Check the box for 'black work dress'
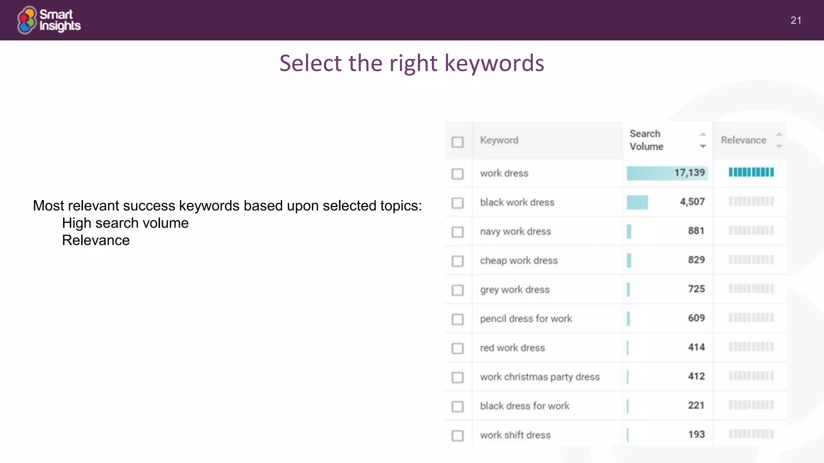 click(457, 203)
